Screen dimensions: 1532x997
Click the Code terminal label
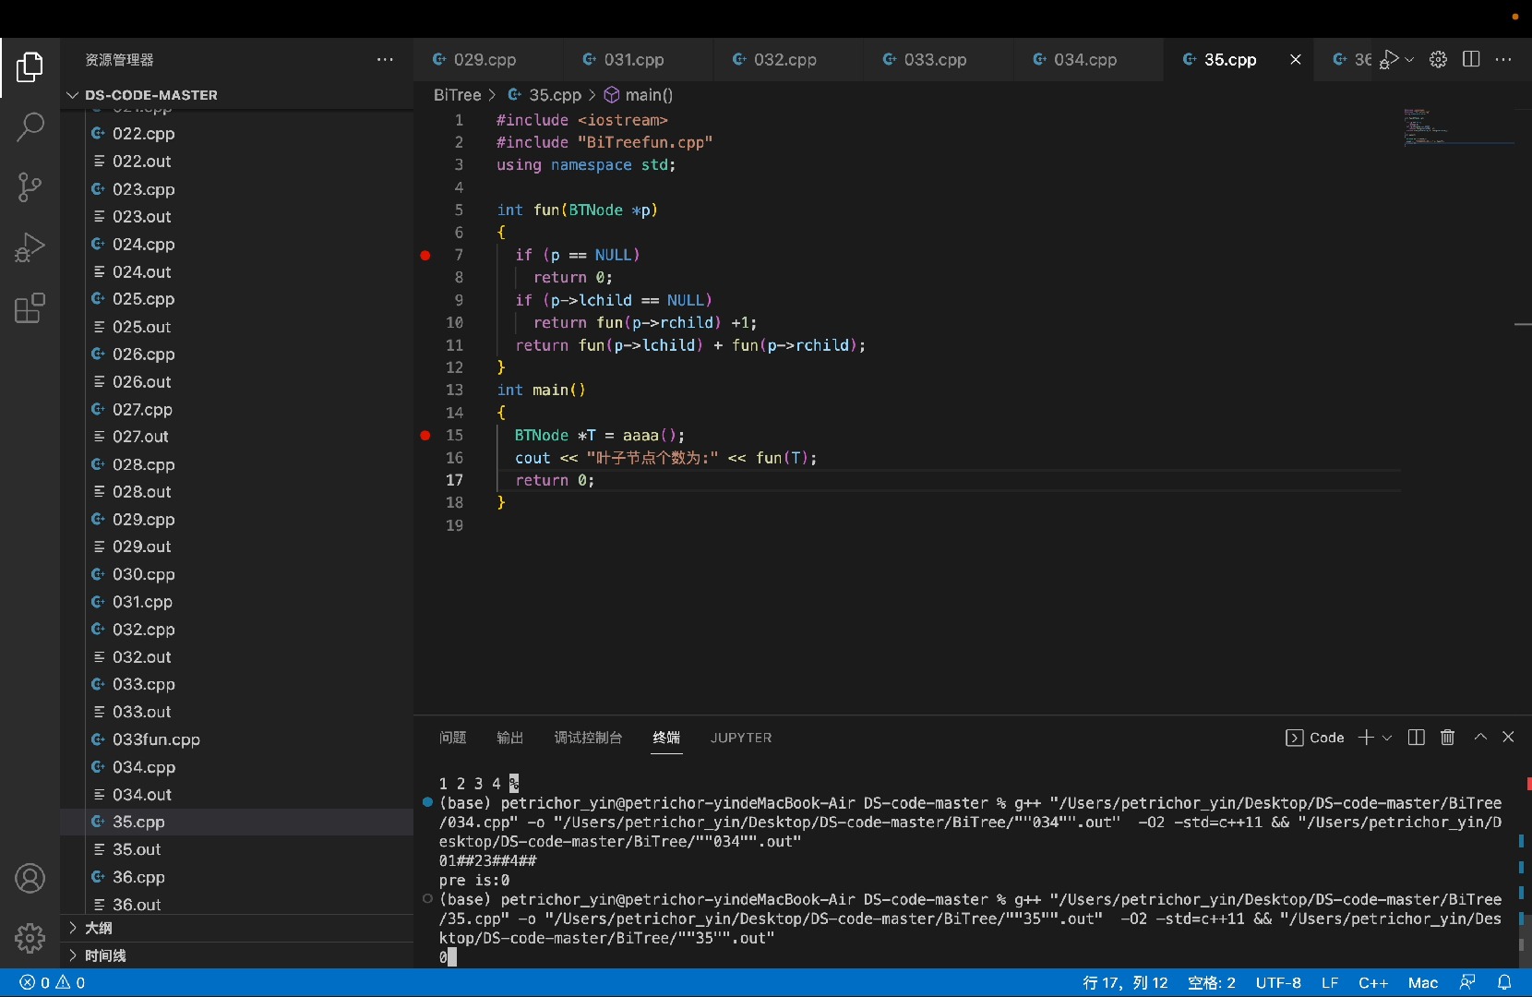click(x=1315, y=738)
